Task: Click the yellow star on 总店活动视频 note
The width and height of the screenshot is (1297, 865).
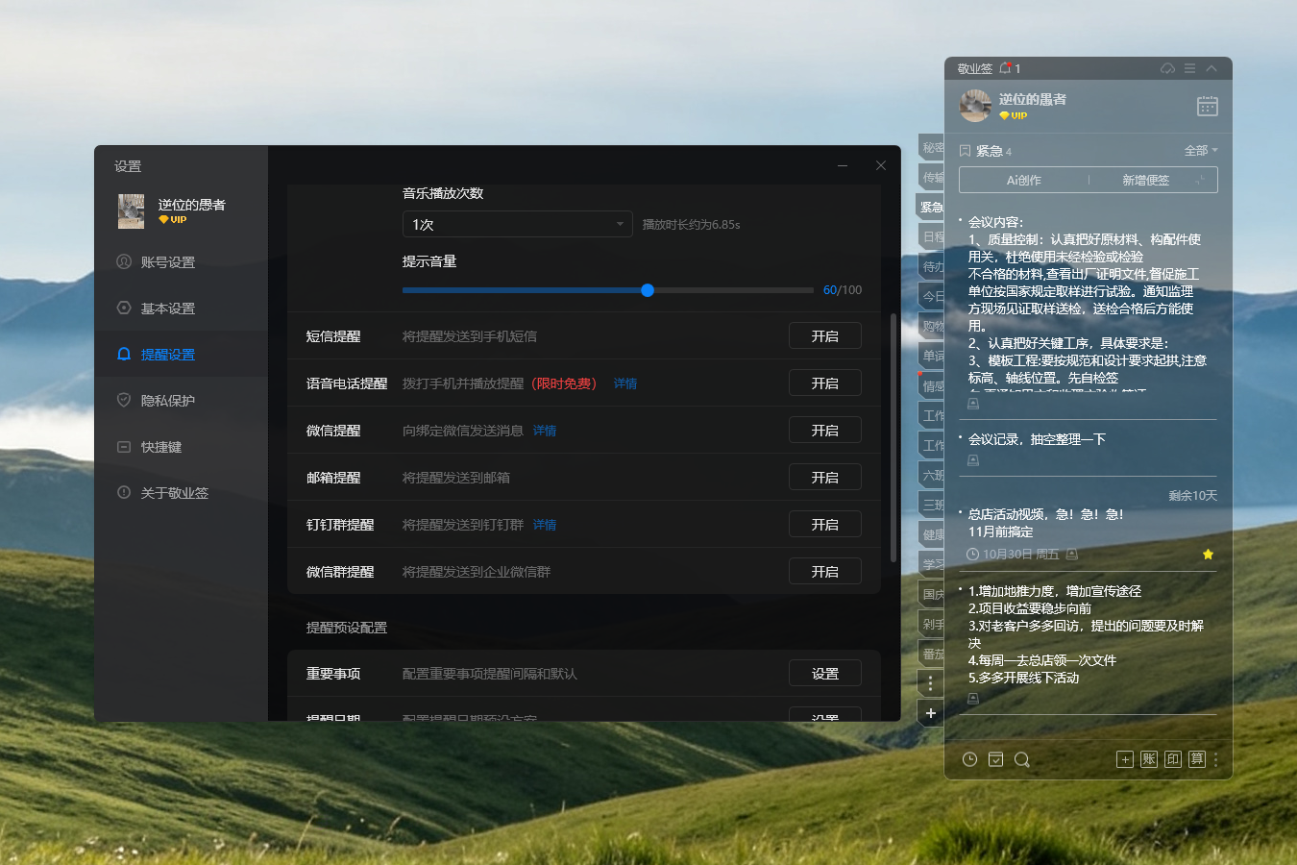Action: coord(1208,555)
